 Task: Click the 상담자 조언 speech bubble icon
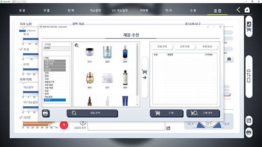[x=83, y=123]
